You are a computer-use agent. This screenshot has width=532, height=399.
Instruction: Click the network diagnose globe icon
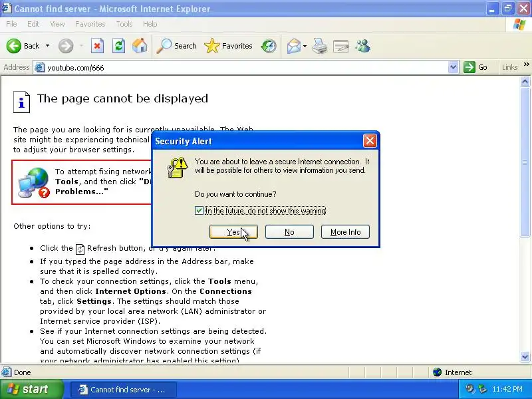coord(34,182)
